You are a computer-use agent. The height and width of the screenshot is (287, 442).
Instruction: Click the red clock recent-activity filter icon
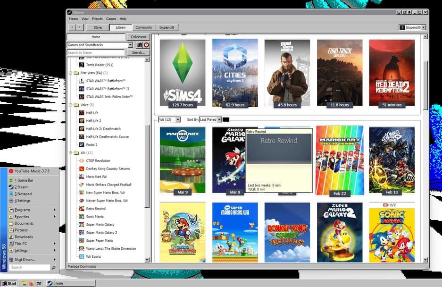tap(146, 45)
